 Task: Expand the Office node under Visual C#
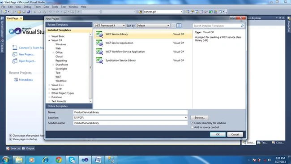[53, 52]
